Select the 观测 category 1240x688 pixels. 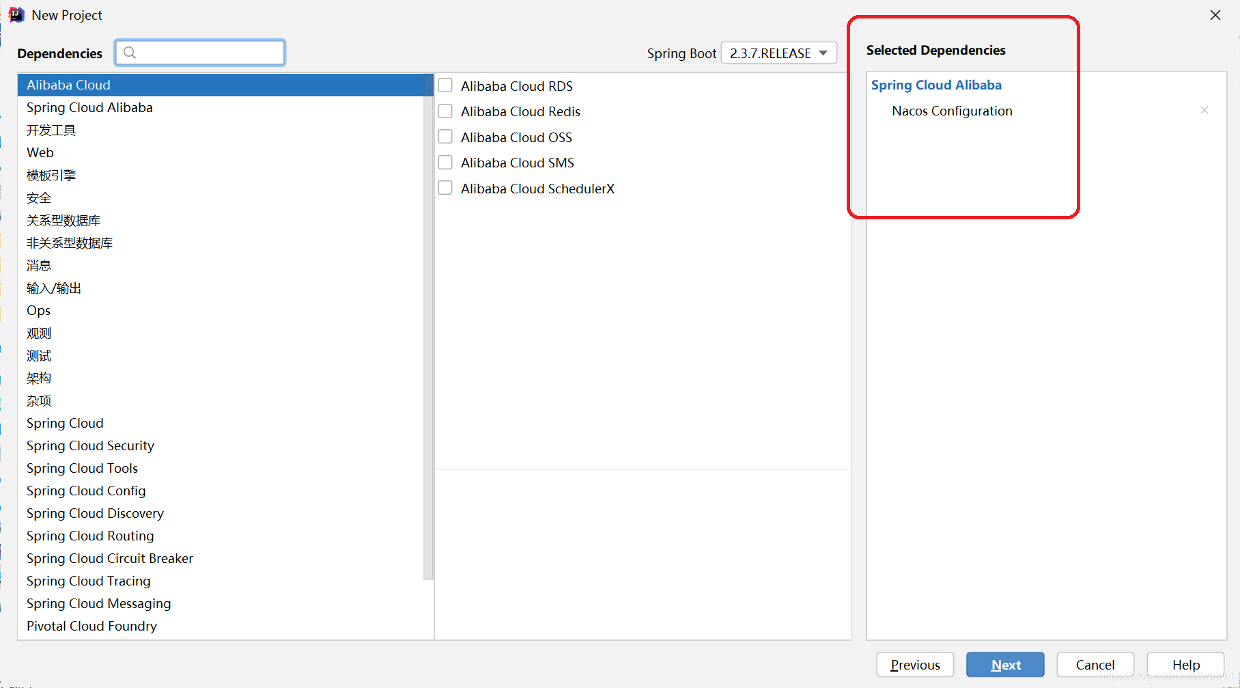pyautogui.click(x=221, y=333)
